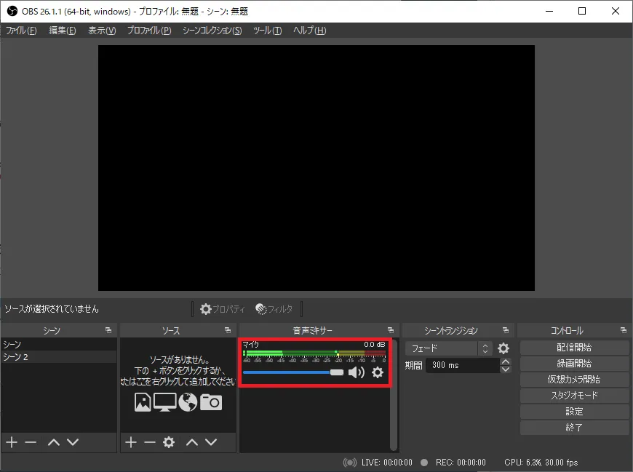Undock the ソース panel using its float icon
Image resolution: width=633 pixels, height=472 pixels.
(x=228, y=330)
